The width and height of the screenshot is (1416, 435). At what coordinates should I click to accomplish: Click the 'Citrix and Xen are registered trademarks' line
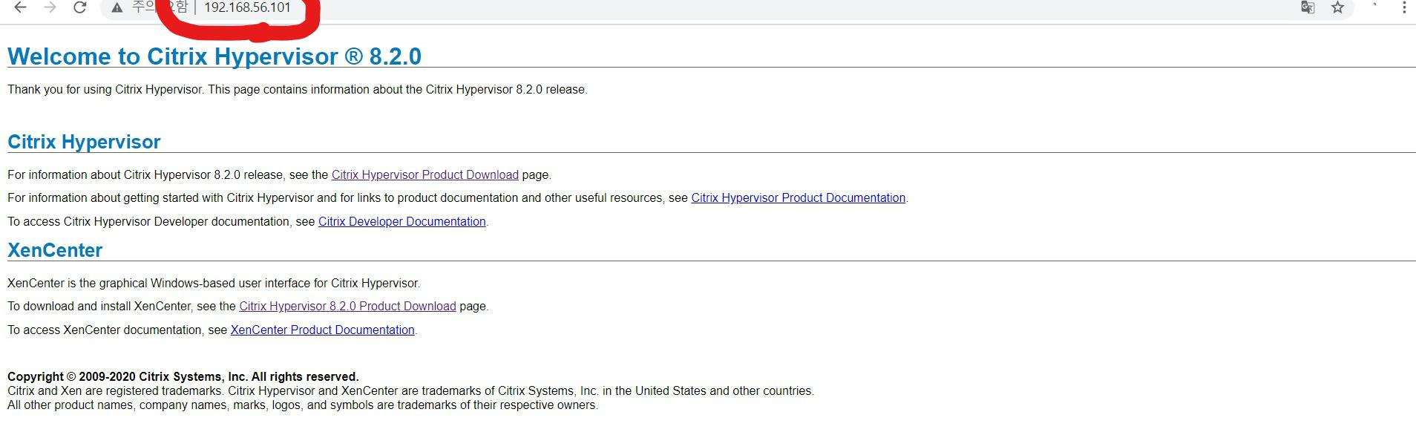coord(410,391)
